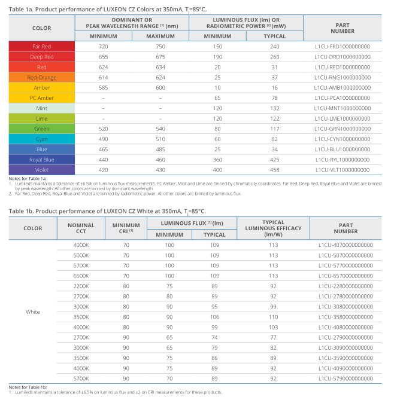Click the Violet color cell
394x406 pixels.
(x=42, y=170)
